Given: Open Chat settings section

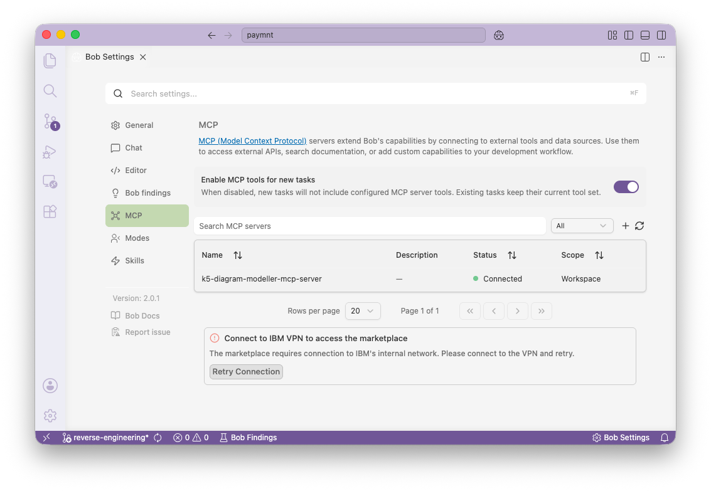Looking at the screenshot, I should [147, 147].
